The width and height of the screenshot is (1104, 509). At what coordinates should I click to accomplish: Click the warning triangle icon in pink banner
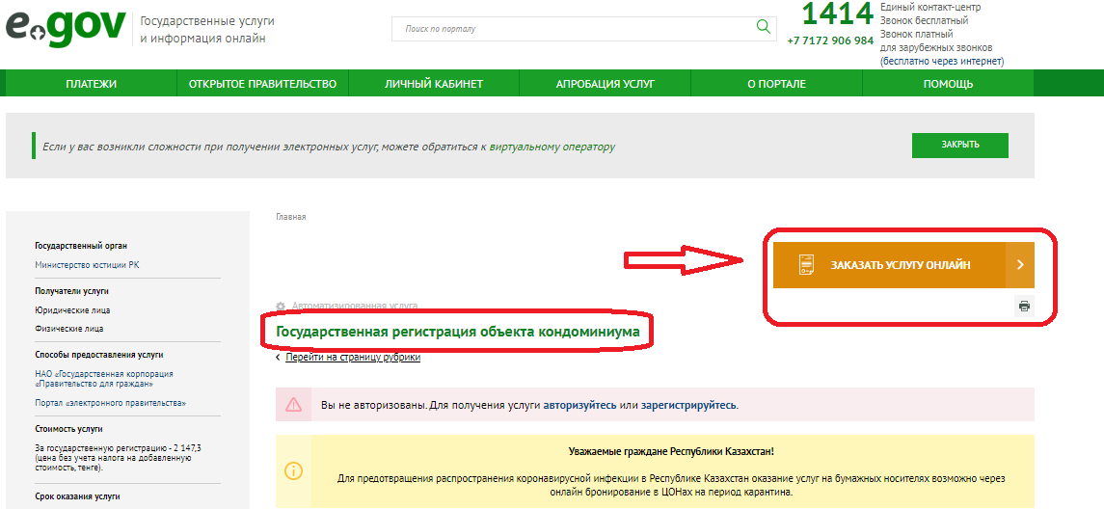[x=294, y=405]
